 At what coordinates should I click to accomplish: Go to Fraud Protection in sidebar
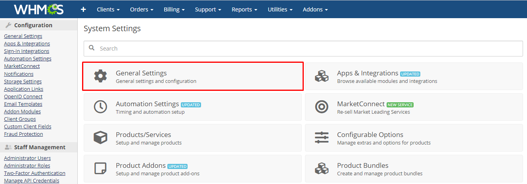tap(23, 134)
